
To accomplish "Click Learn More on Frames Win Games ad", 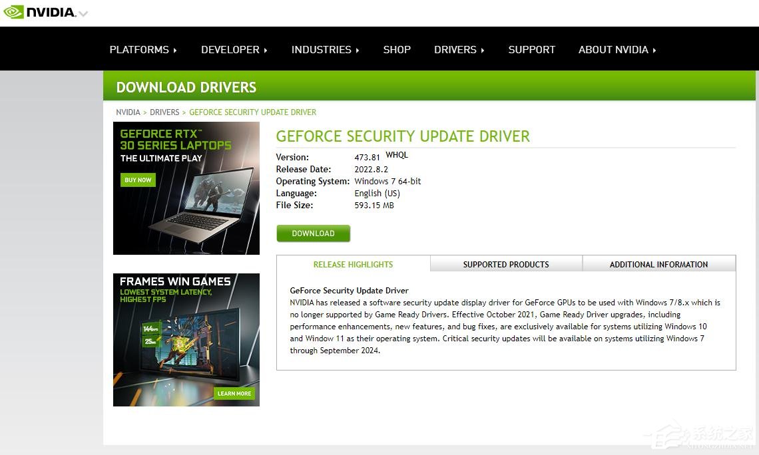I will point(234,394).
